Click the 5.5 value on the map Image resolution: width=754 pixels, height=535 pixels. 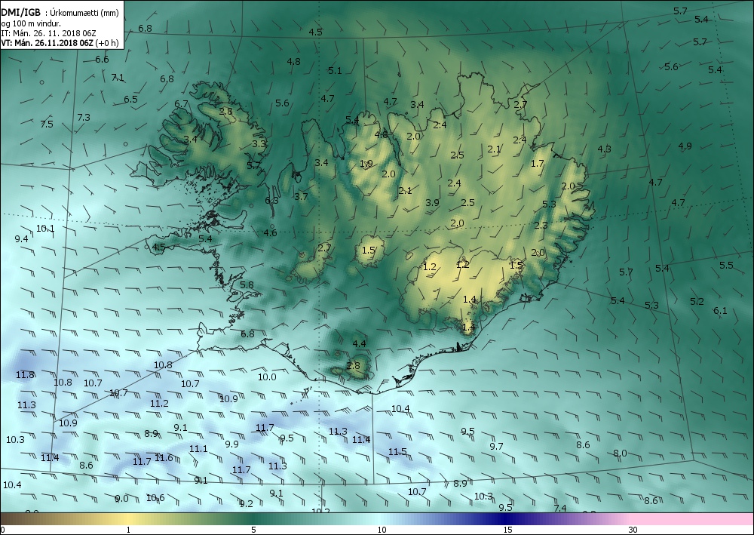click(x=726, y=265)
